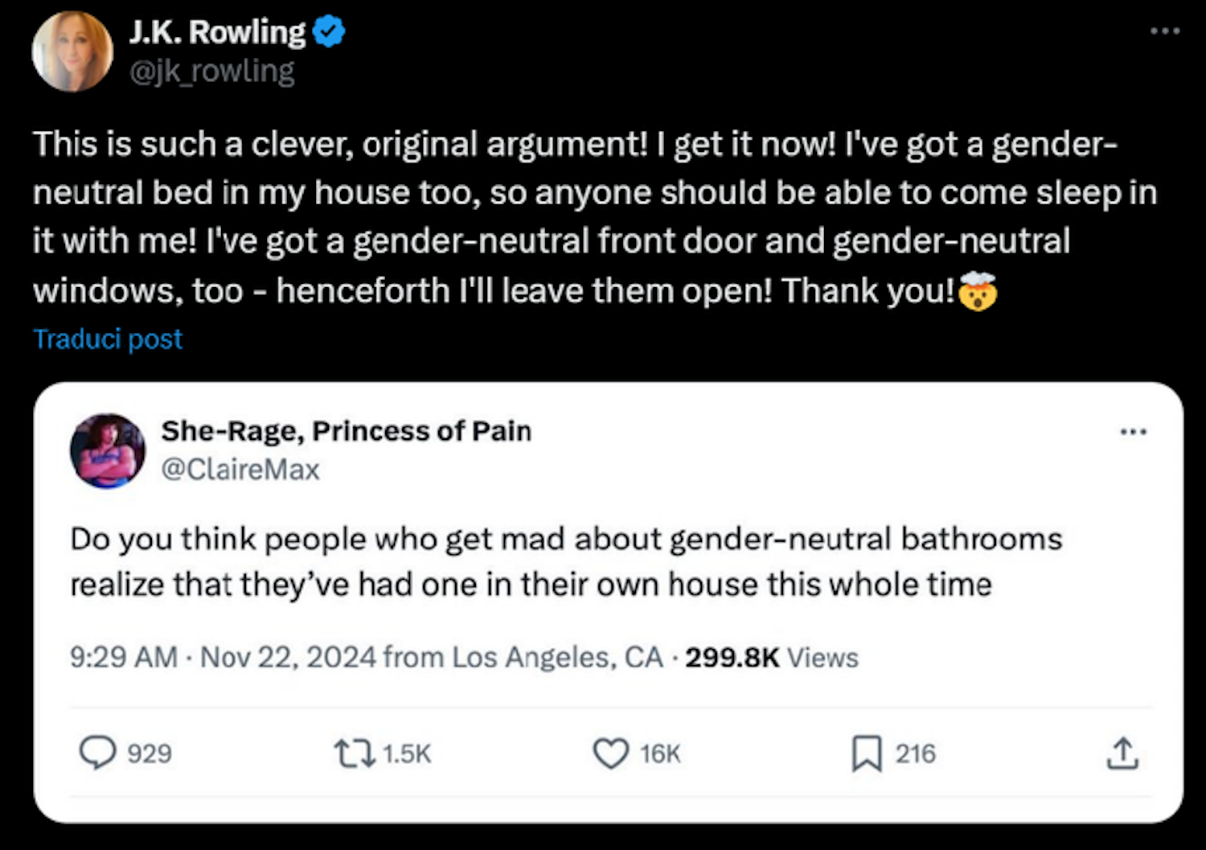Click the J.K. Rowling display name
This screenshot has width=1206, height=850.
point(217,32)
